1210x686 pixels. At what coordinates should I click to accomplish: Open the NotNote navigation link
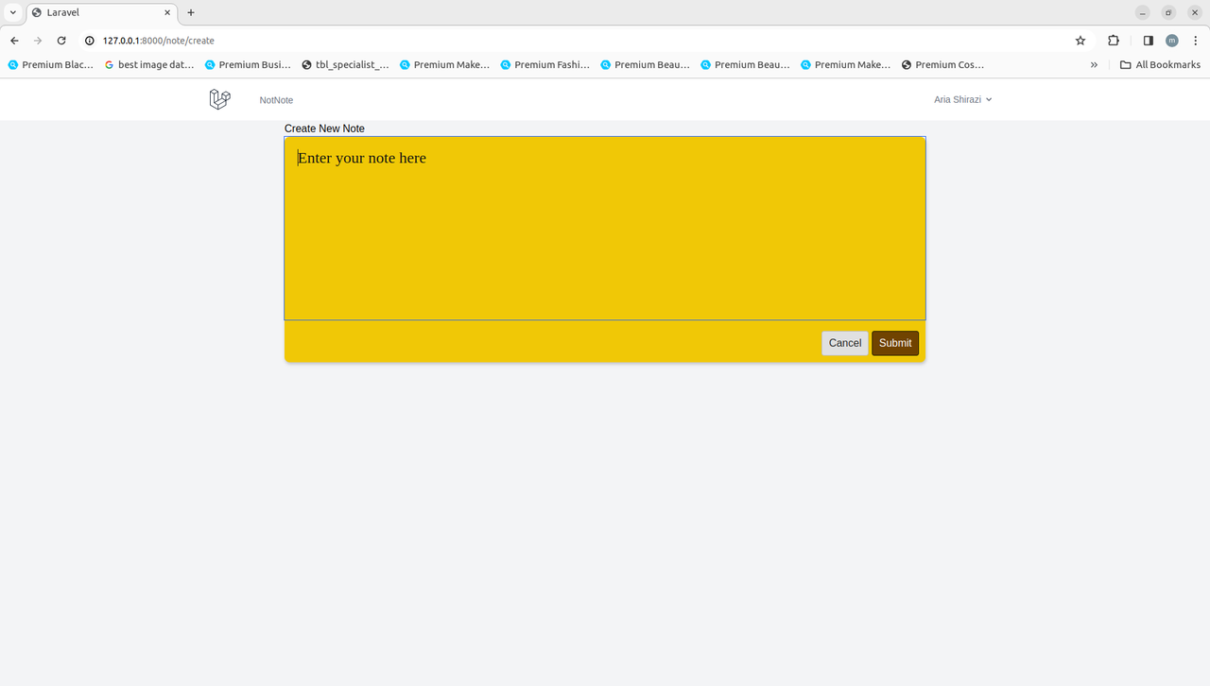pyautogui.click(x=276, y=100)
